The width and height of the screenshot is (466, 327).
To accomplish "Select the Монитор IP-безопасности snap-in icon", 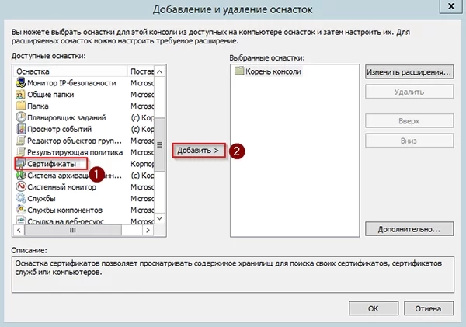I will [x=20, y=82].
